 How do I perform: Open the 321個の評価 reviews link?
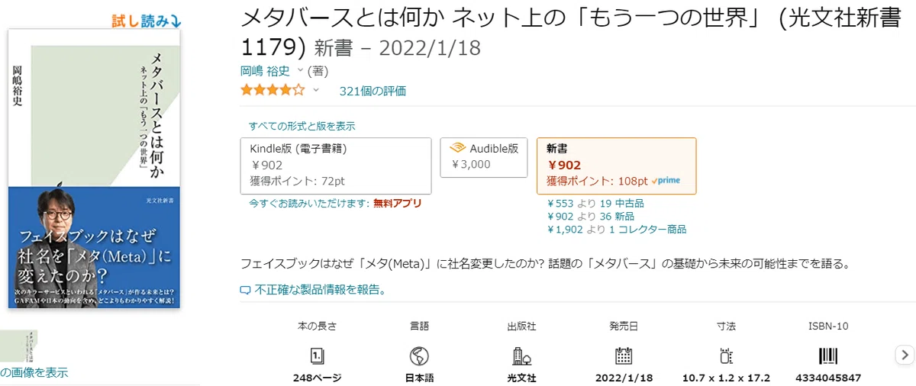click(x=373, y=91)
